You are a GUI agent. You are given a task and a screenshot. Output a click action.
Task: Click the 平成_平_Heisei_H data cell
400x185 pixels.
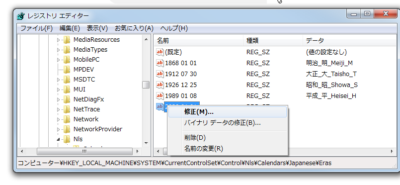click(x=331, y=95)
